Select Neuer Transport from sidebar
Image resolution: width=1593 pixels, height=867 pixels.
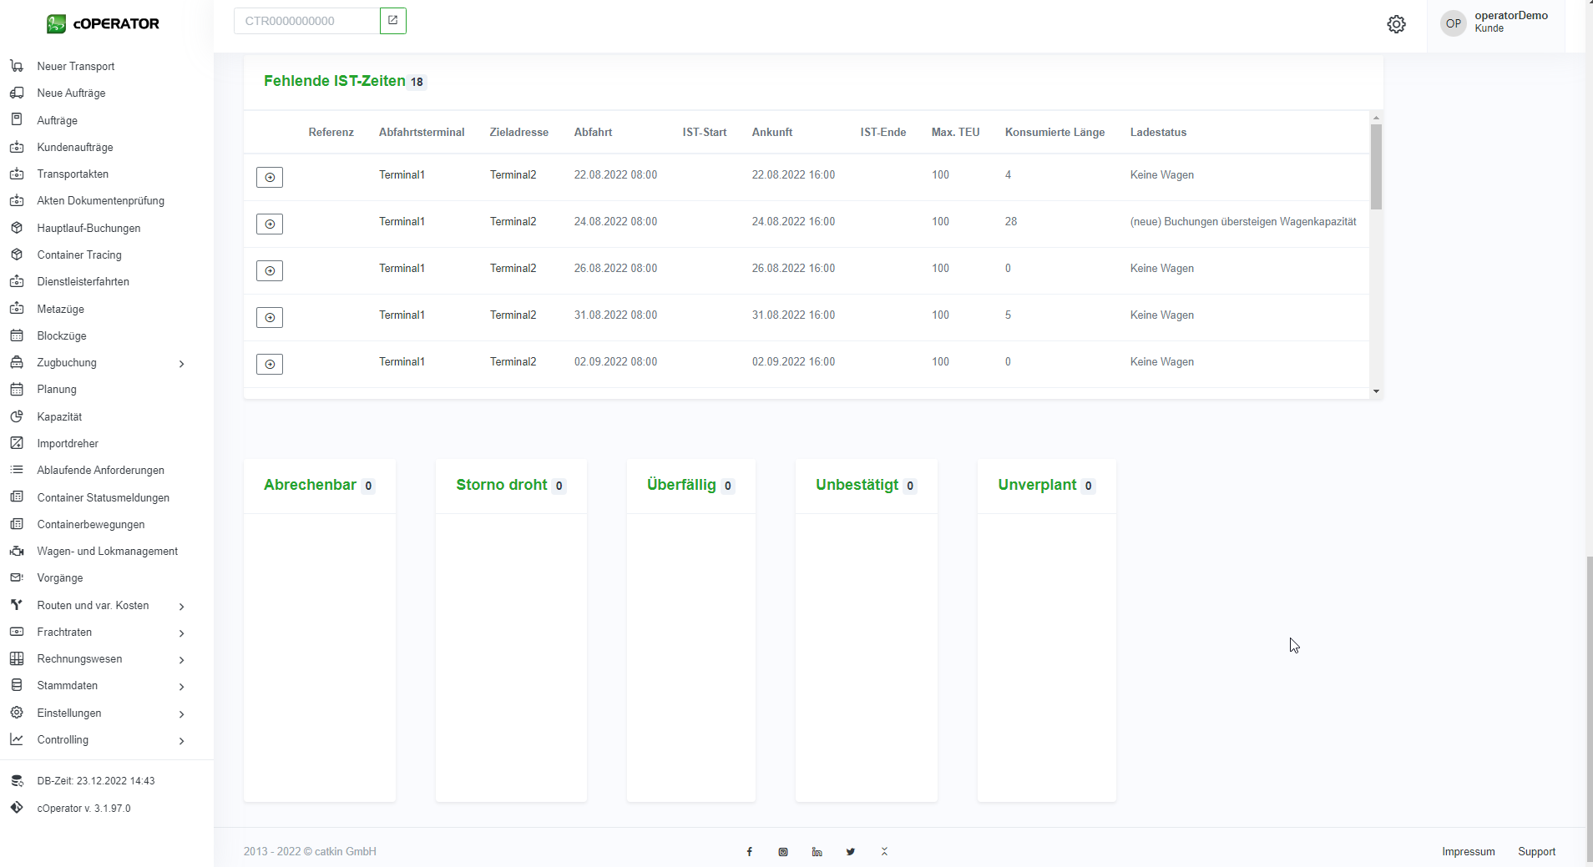coord(76,67)
